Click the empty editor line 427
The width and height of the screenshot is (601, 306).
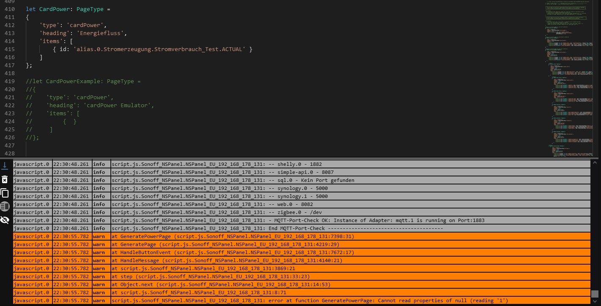(283, 145)
